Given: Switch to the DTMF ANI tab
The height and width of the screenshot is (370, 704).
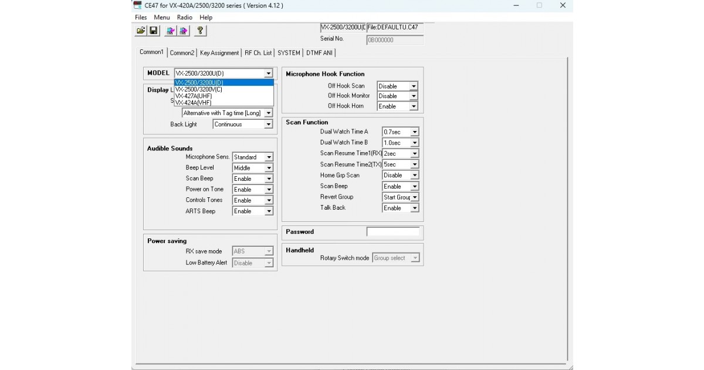Looking at the screenshot, I should (319, 53).
